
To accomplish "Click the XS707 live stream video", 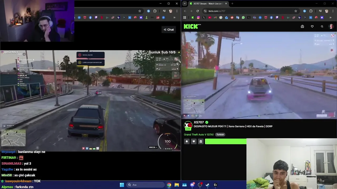I will coord(259,75).
